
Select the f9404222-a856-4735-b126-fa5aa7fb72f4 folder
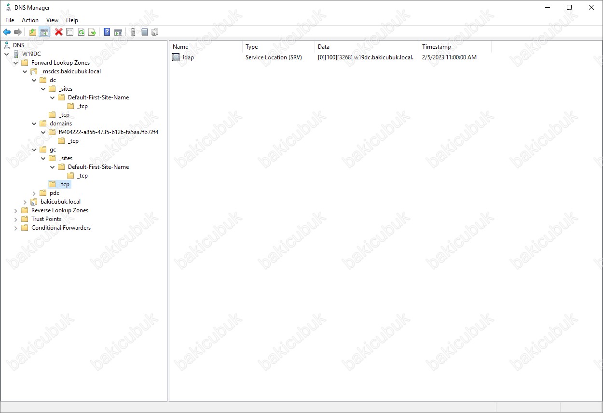click(109, 132)
